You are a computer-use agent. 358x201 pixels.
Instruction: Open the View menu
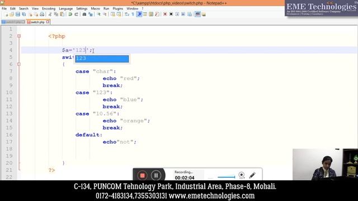pyautogui.click(x=35, y=8)
